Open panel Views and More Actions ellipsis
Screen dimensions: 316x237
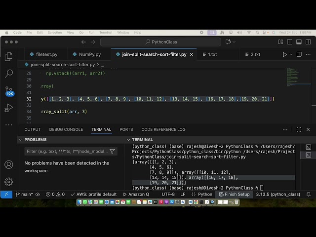click(x=285, y=129)
